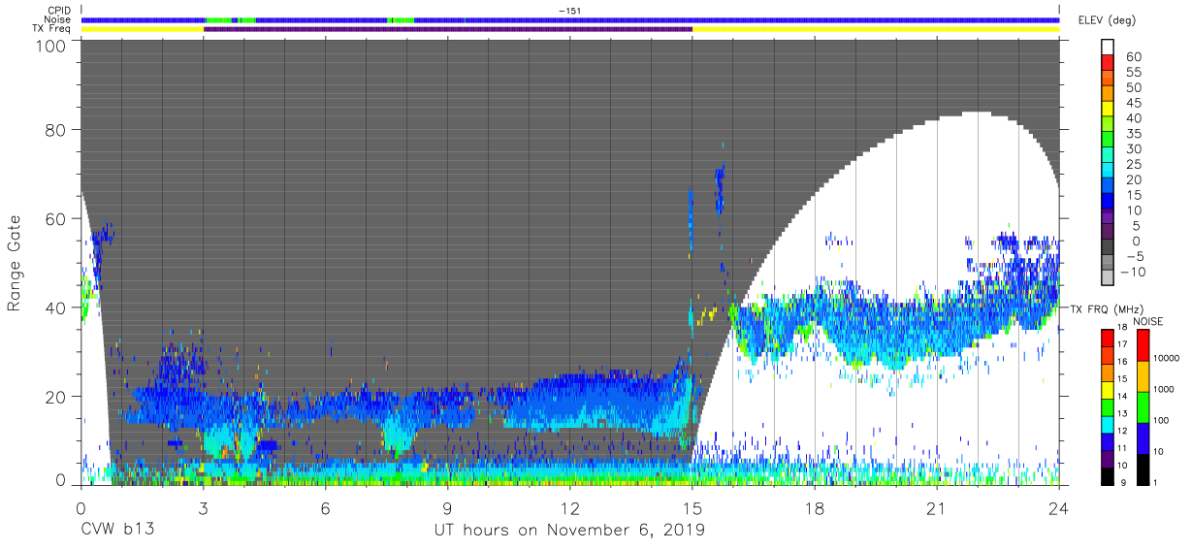This screenshot has height=550, width=1191.
Task: Click the 11 tick on TX FRQ legend
Action: point(1121,448)
